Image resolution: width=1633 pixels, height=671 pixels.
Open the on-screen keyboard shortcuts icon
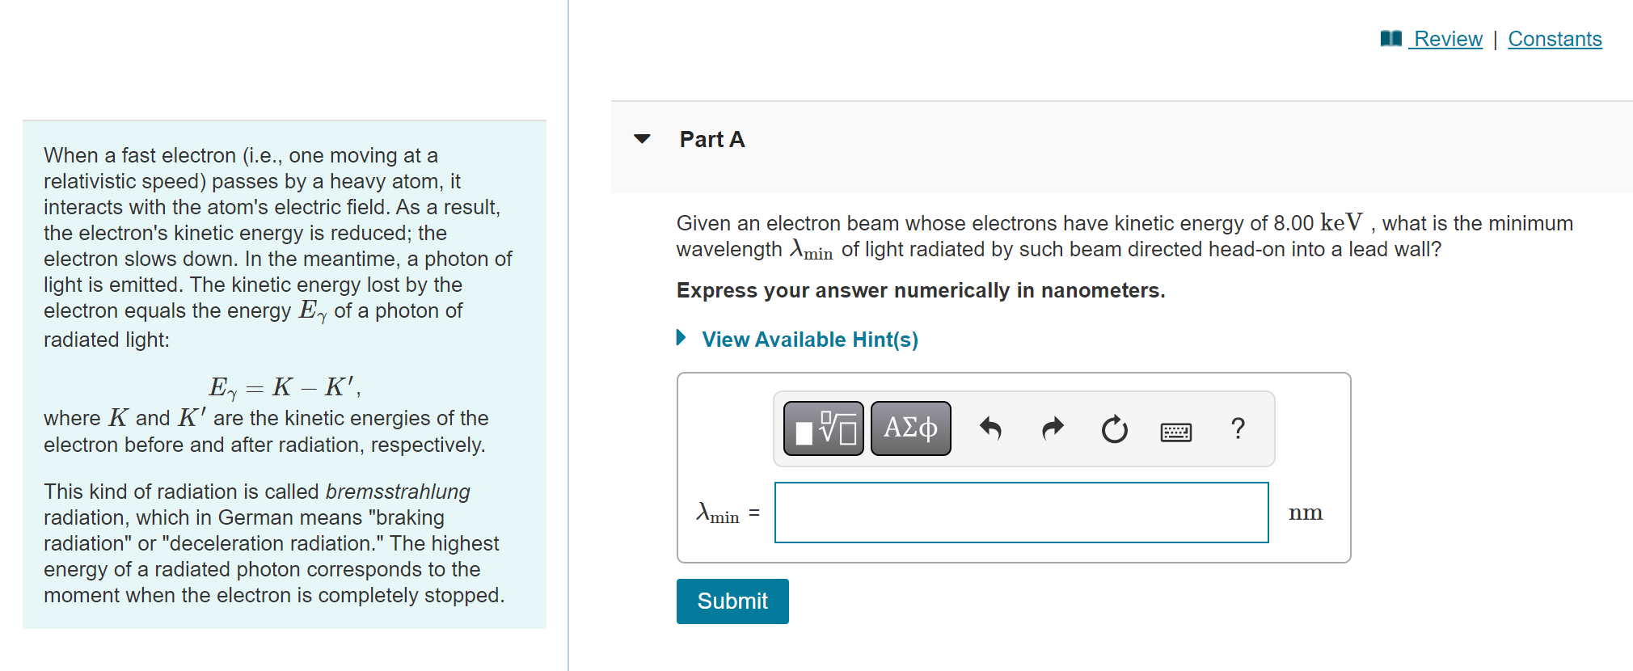click(1176, 431)
